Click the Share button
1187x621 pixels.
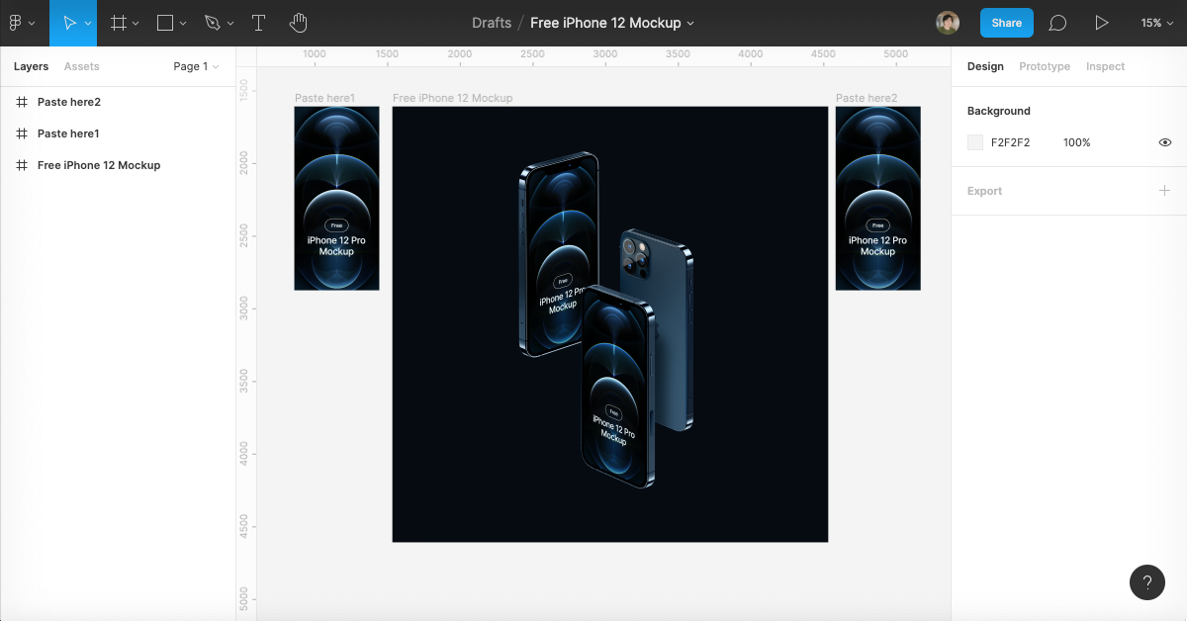pyautogui.click(x=1006, y=23)
